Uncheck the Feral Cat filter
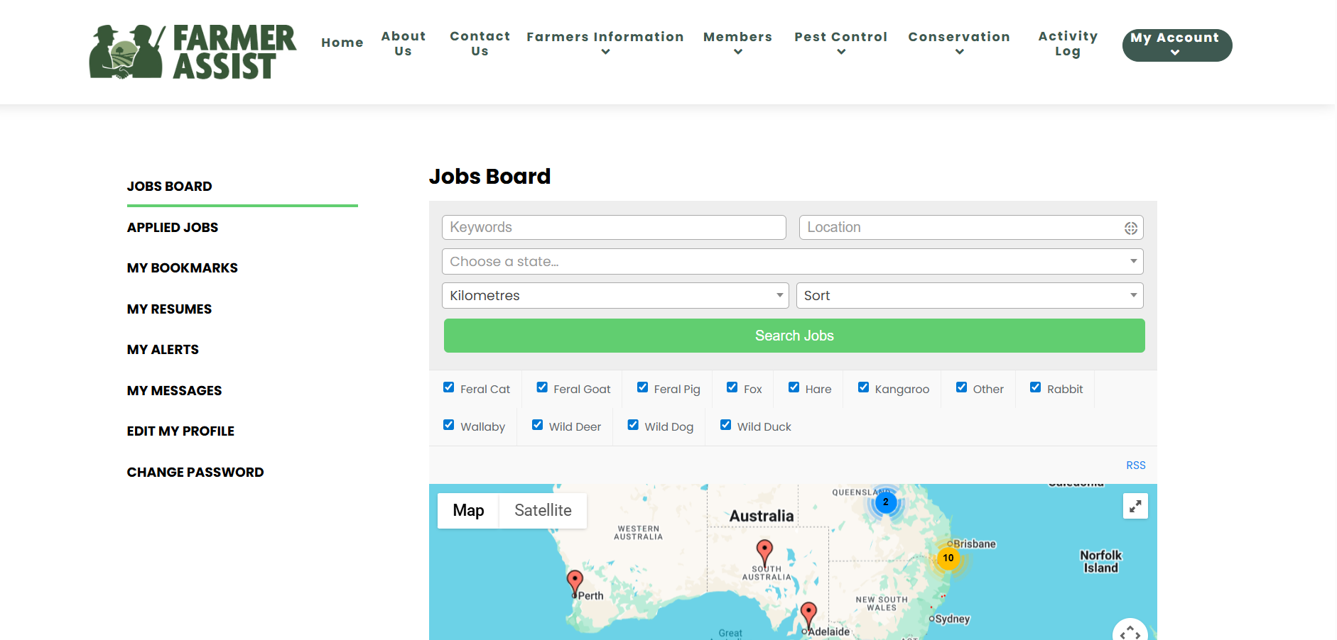 coord(449,387)
